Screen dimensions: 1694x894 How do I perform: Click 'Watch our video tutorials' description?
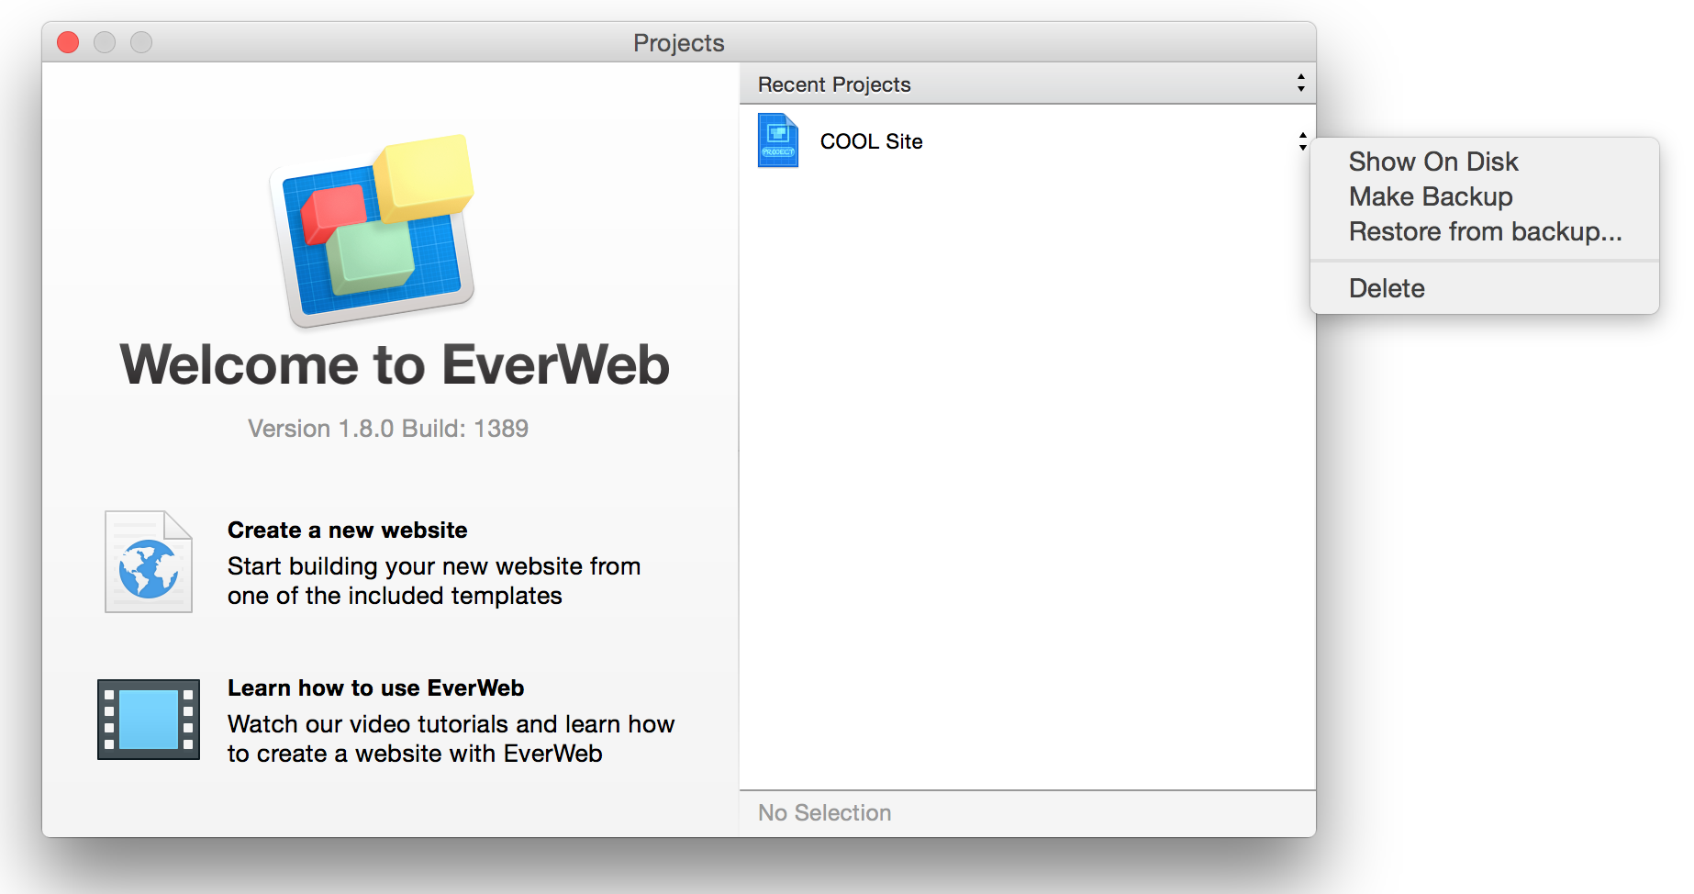pyautogui.click(x=451, y=739)
